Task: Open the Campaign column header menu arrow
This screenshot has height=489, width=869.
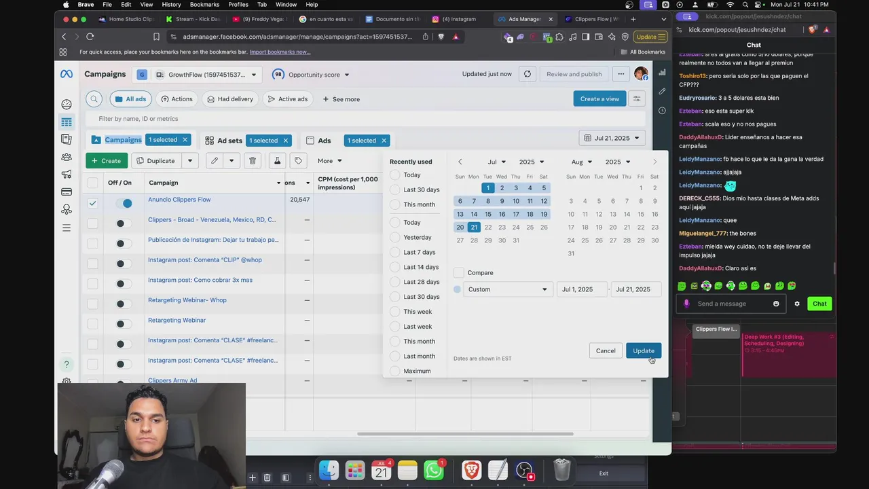Action: [278, 183]
